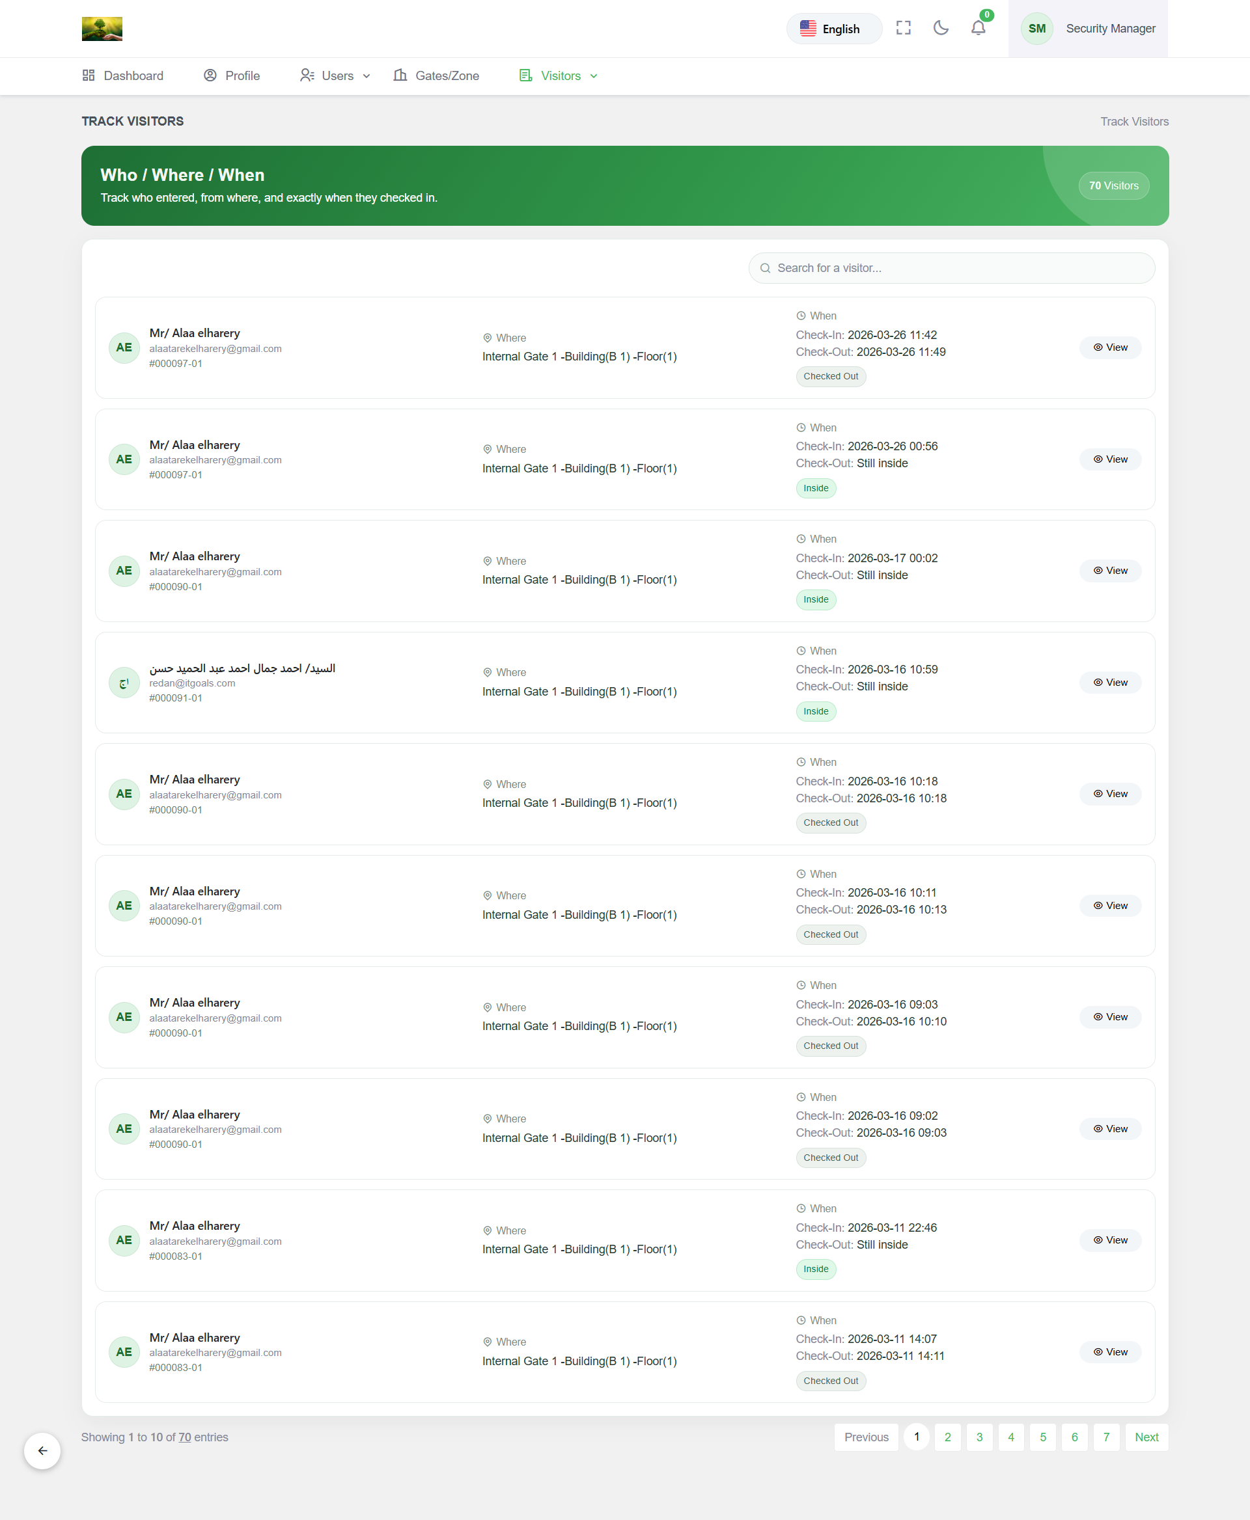Open the Profile menu item
The width and height of the screenshot is (1250, 1520).
click(x=232, y=75)
